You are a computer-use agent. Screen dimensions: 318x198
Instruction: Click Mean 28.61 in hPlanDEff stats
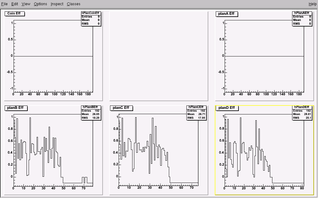[302, 114]
